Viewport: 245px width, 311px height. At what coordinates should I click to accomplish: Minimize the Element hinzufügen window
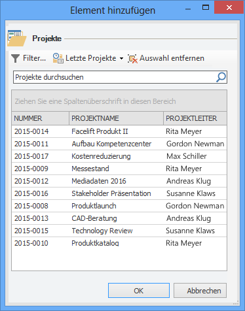[188, 8]
